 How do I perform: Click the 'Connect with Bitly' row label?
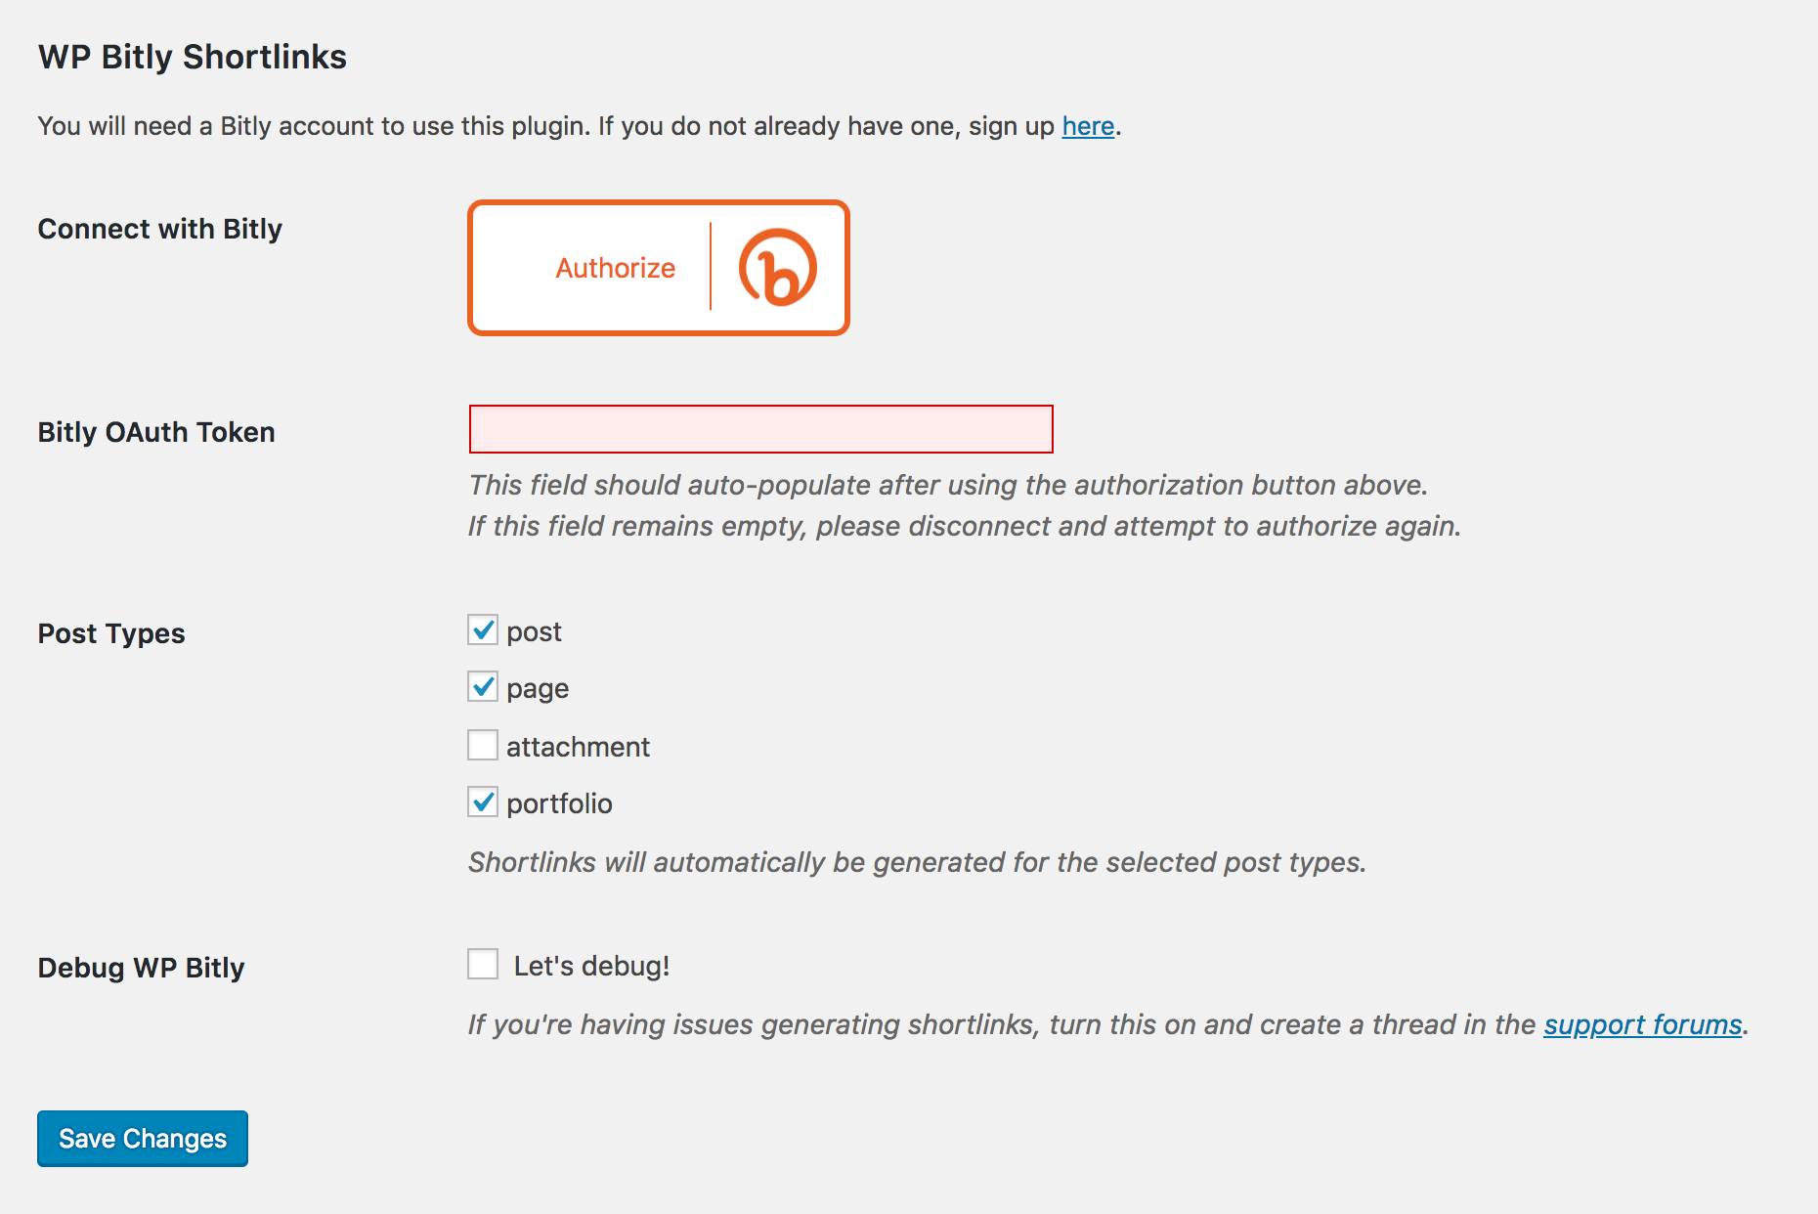click(x=159, y=229)
